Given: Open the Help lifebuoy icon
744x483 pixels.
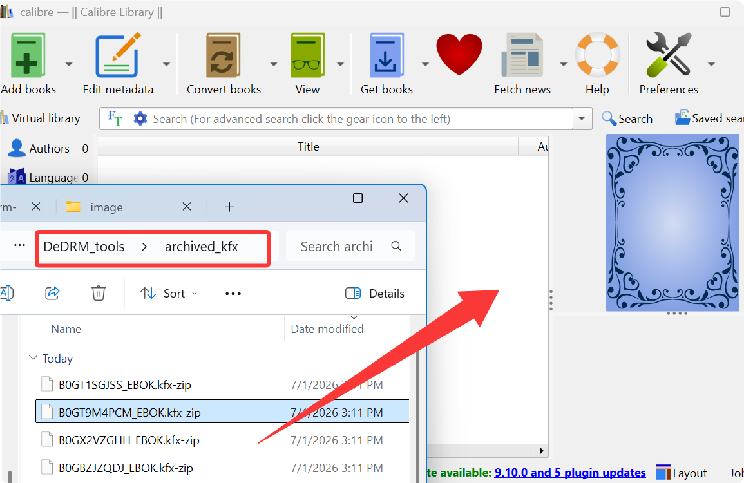Looking at the screenshot, I should [x=597, y=63].
